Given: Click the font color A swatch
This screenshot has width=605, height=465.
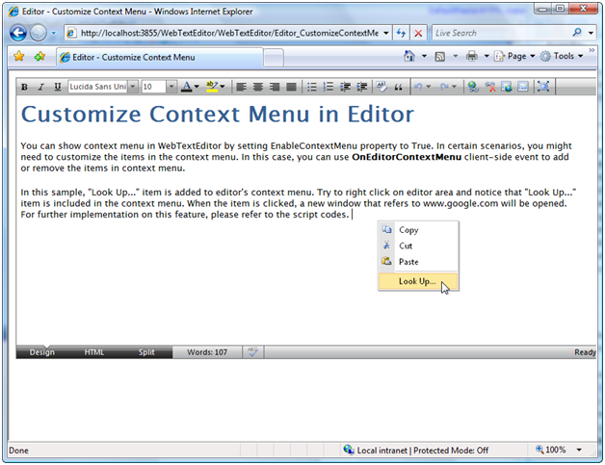Looking at the screenshot, I should tap(187, 87).
